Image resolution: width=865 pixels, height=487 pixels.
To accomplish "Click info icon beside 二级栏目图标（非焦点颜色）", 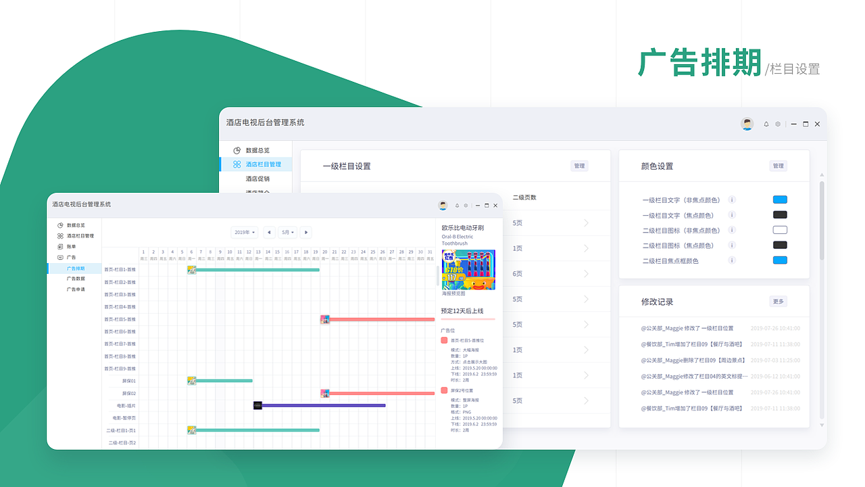I will (732, 231).
